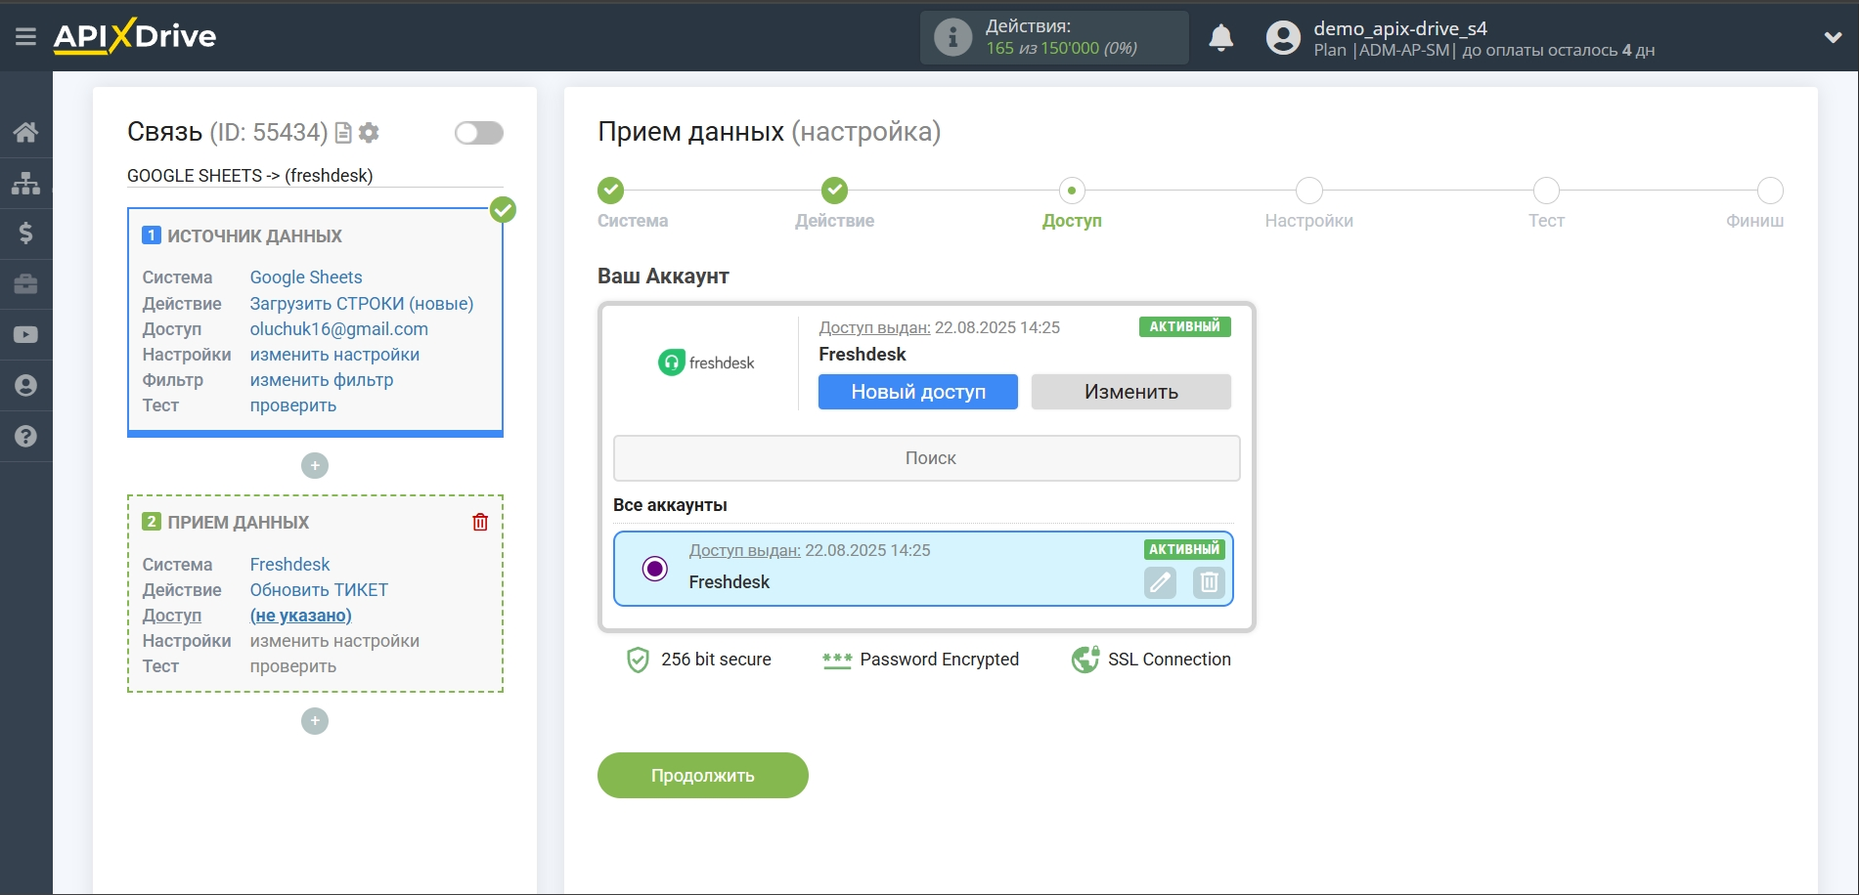Screen dimensions: 1859x895
Task: Click the actions info icon
Action: click(x=952, y=37)
